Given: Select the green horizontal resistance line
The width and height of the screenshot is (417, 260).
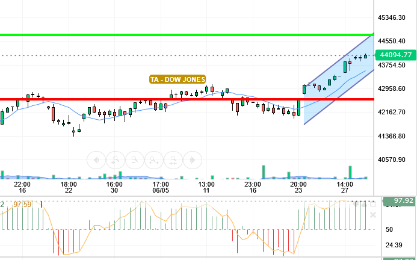Looking at the screenshot, I should click(187, 35).
